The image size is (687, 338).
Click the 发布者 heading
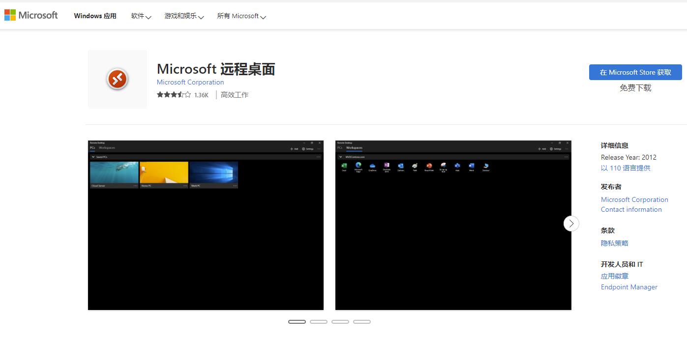tap(611, 187)
